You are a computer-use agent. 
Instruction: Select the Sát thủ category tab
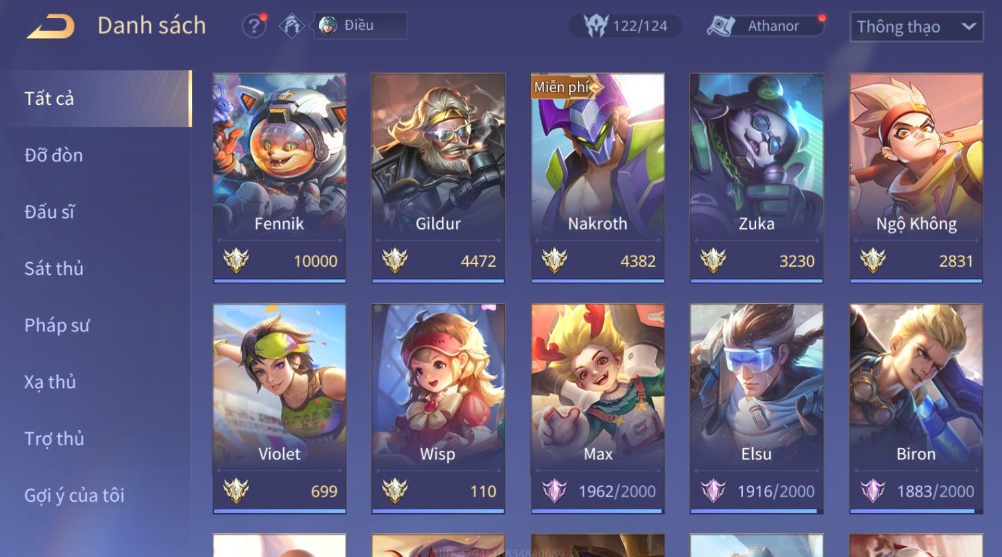coord(54,268)
